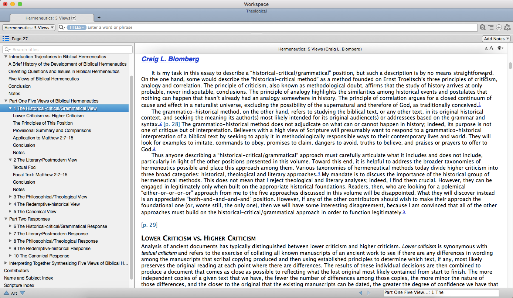The image size is (513, 298).
Task: Collapse 2 The Literary/Postmodern View
Action: [x=10, y=160]
